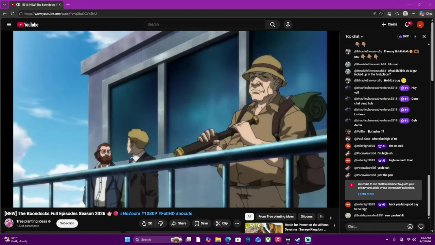Focus the YouTube search field
This screenshot has height=245, width=435.
(205, 24)
